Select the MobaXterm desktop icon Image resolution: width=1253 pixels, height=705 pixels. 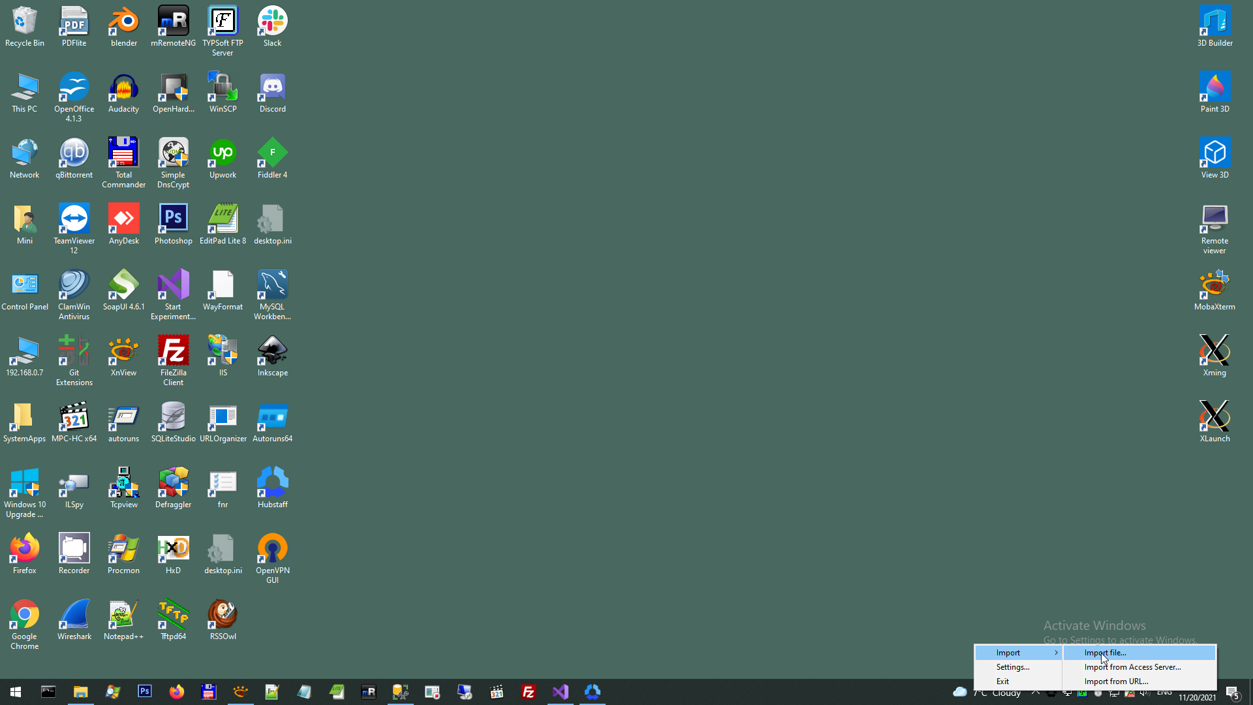pos(1214,286)
